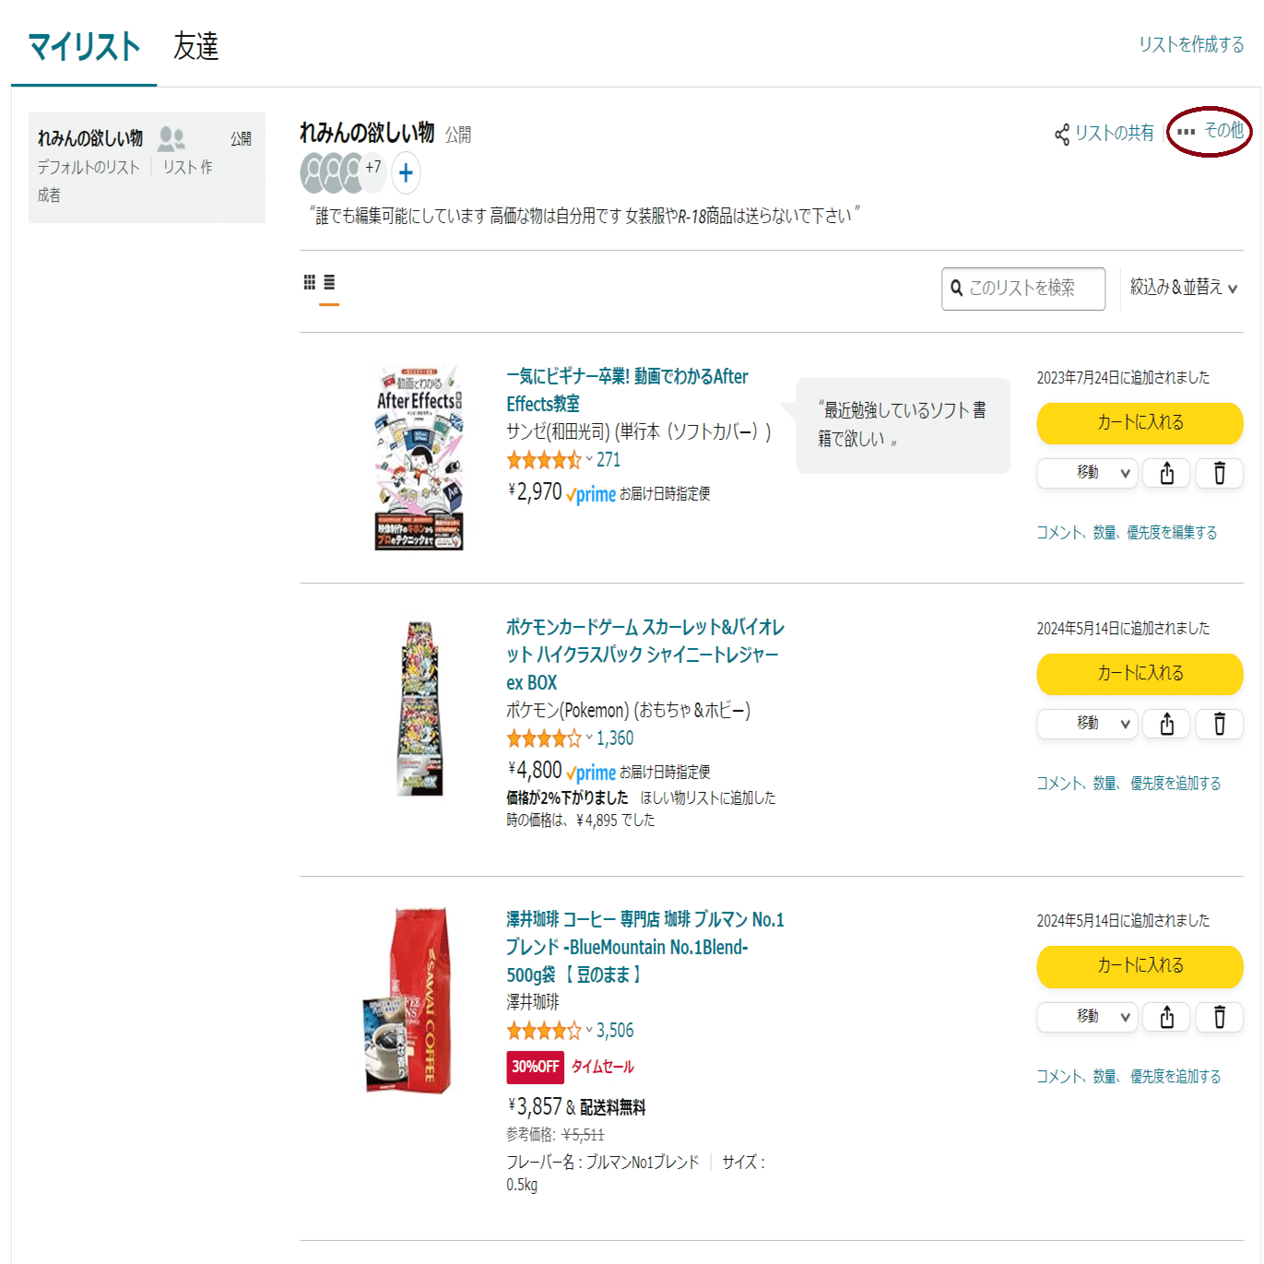Open list sharing via リストの共有 share icon
Viewport: 1264px width, 1264px height.
pos(1060,135)
